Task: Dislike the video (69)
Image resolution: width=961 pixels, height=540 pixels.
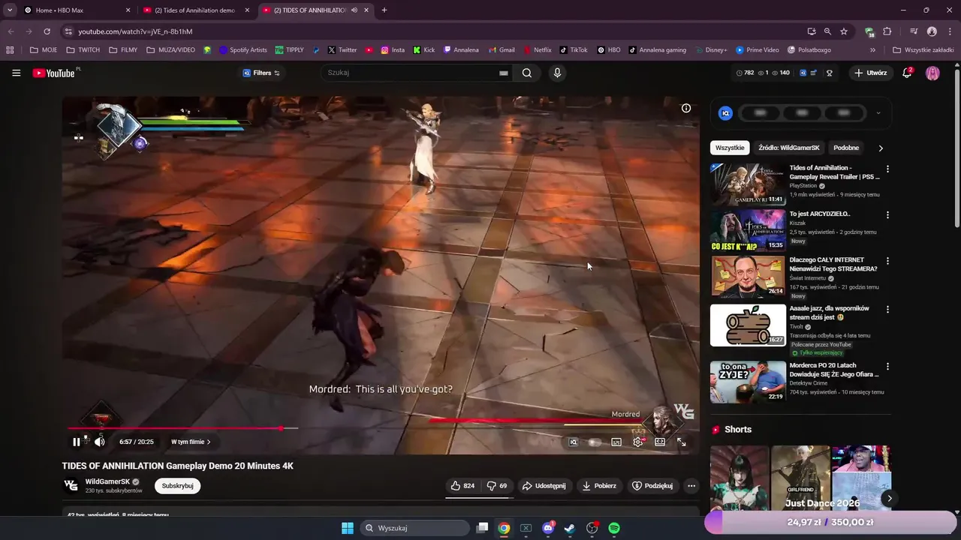Action: click(497, 485)
